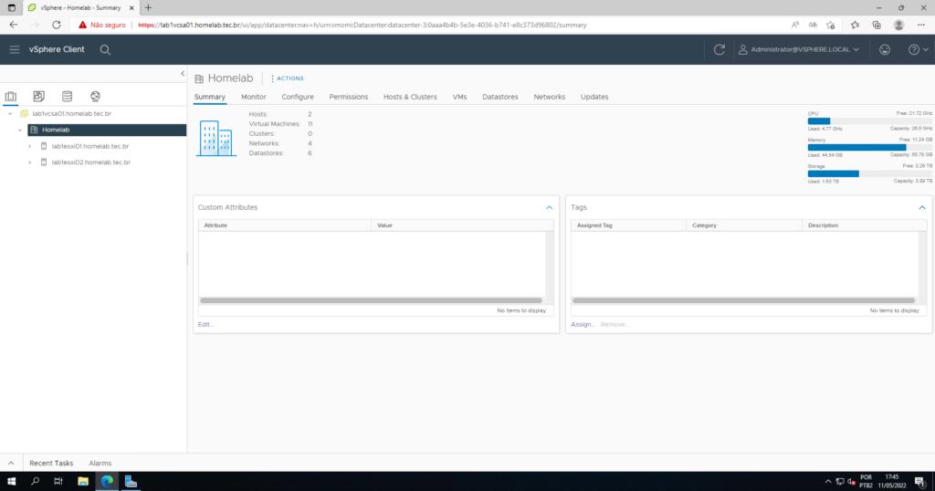Reload the page using browser refresh
935x491 pixels.
(56, 25)
